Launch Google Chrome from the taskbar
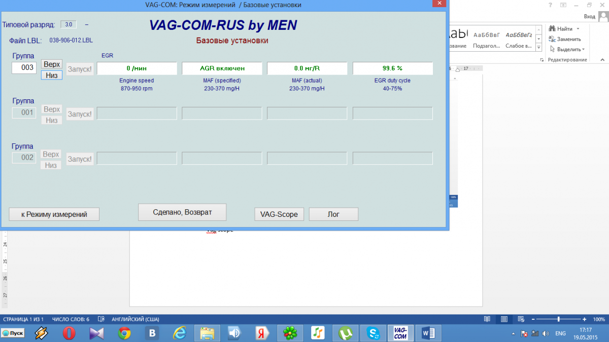Screen dimensions: 609x342 tap(124, 333)
